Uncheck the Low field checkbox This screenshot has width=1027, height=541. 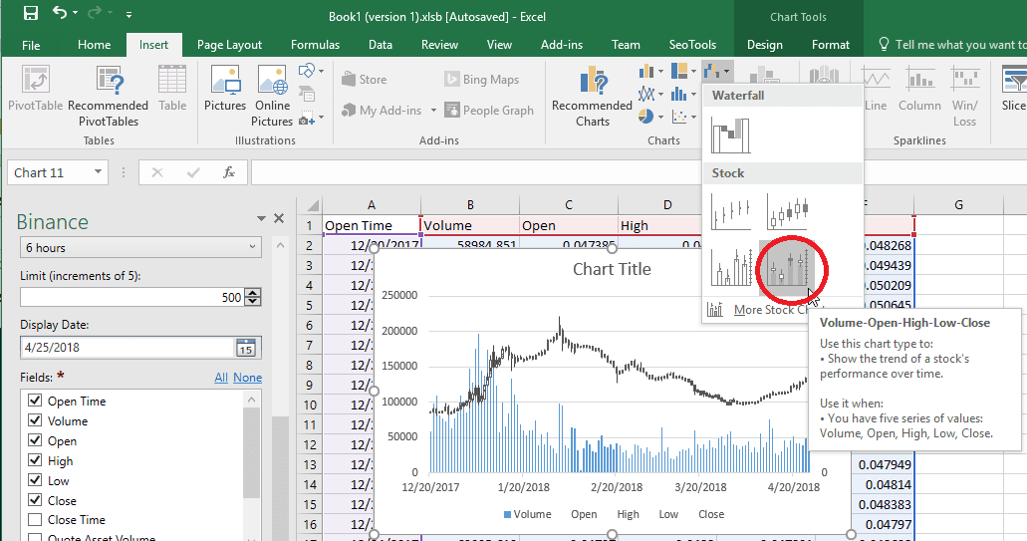[35, 480]
